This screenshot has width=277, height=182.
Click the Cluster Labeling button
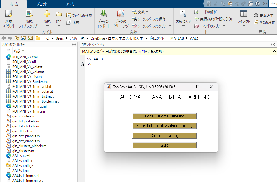pos(164,135)
